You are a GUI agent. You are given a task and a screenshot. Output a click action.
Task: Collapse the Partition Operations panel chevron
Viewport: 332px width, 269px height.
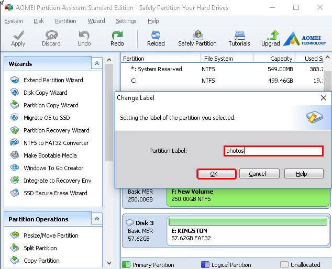point(97,219)
